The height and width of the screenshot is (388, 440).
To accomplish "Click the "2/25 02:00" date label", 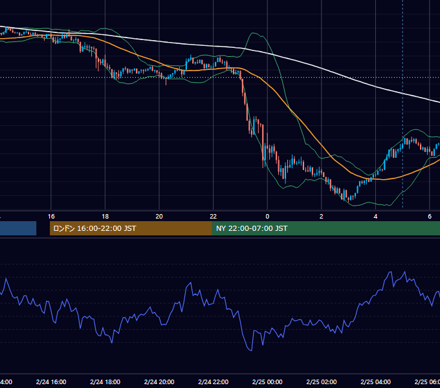I will 322,382.
